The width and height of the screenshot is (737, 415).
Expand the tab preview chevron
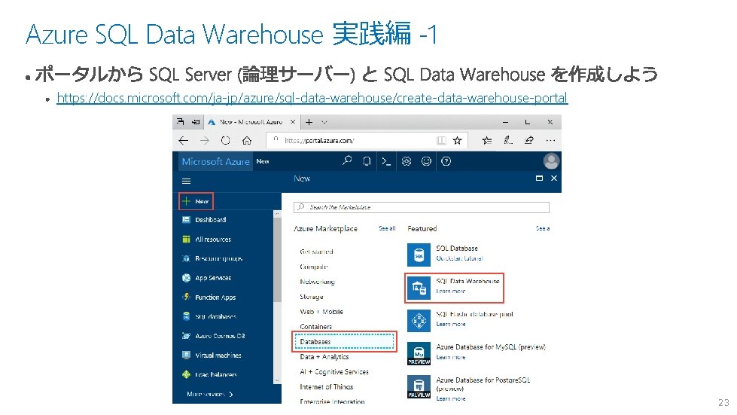point(324,122)
